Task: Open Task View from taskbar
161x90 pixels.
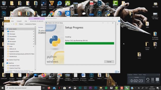Action: (44, 88)
